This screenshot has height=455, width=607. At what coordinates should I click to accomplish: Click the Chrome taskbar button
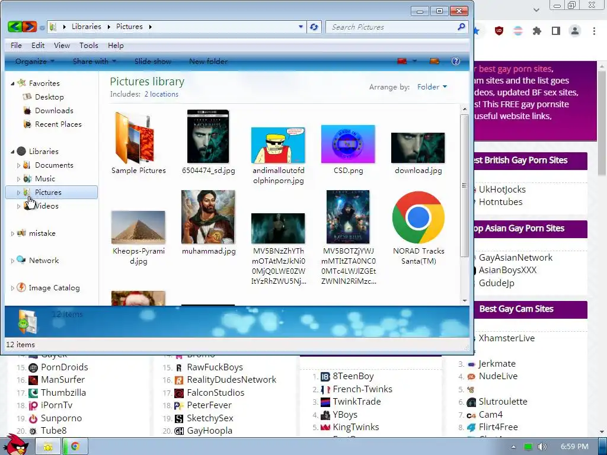[x=75, y=447]
